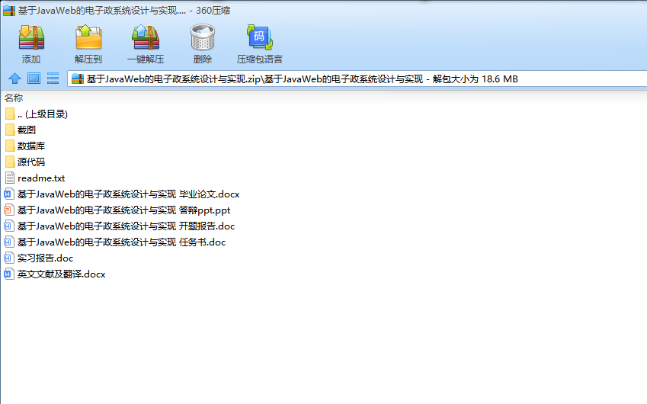Viewport: 647px width, 404px height.
Task: Click the folder icon of 上级目录
Action: click(10, 114)
